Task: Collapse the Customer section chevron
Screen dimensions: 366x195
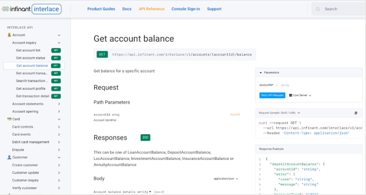Action: [59, 157]
